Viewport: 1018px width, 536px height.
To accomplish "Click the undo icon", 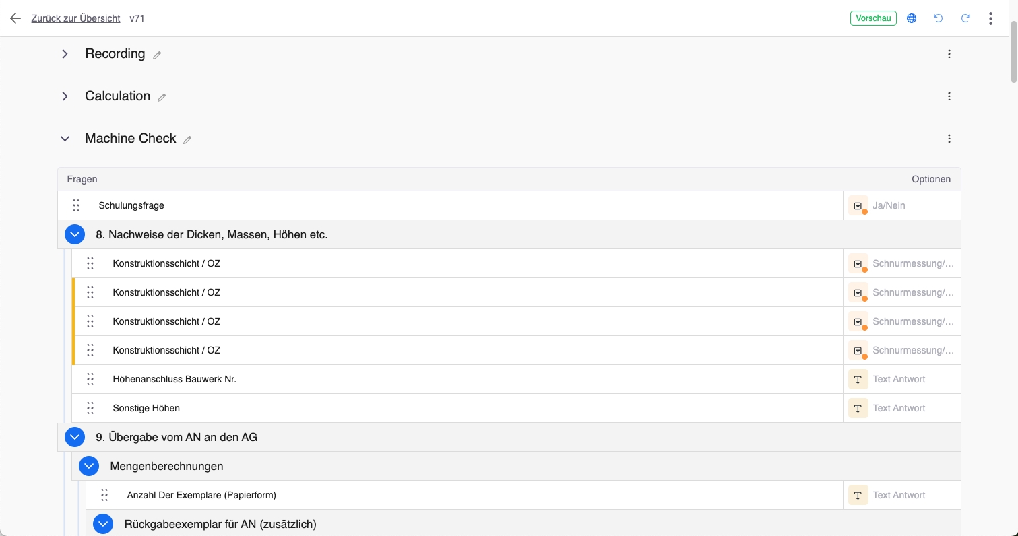I will tap(939, 18).
